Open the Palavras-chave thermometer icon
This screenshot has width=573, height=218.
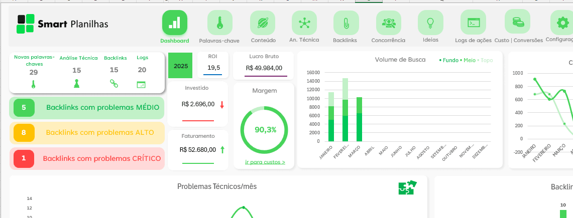(219, 23)
